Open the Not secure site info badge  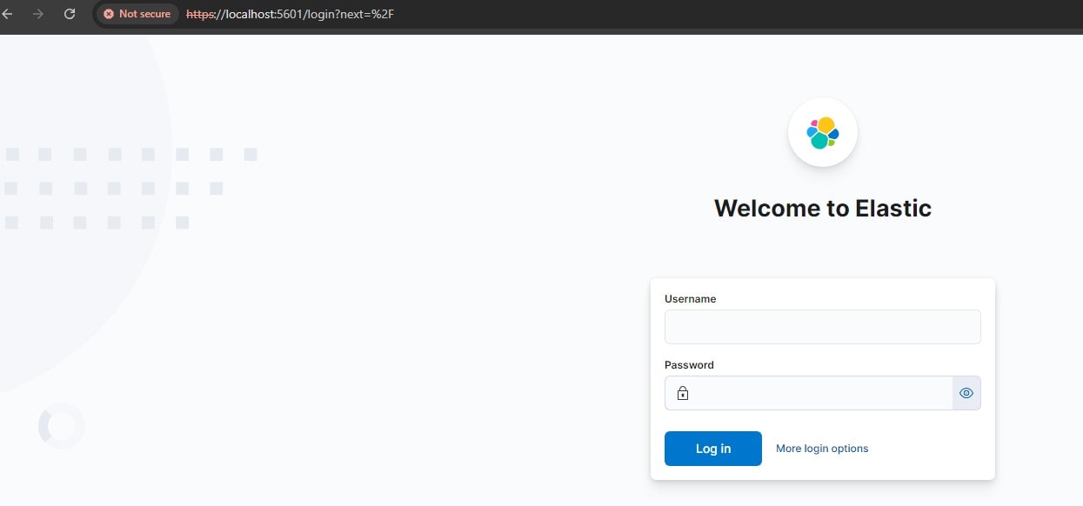(x=137, y=14)
